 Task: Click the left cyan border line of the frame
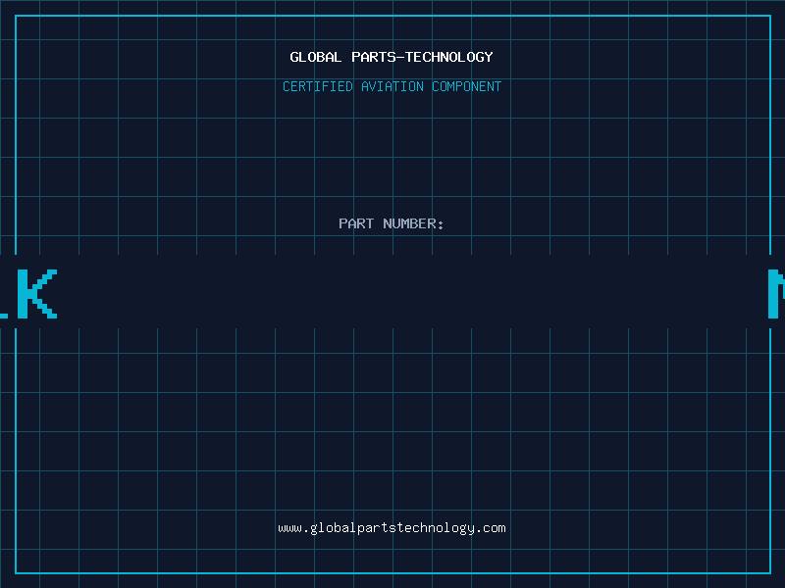(x=16, y=135)
